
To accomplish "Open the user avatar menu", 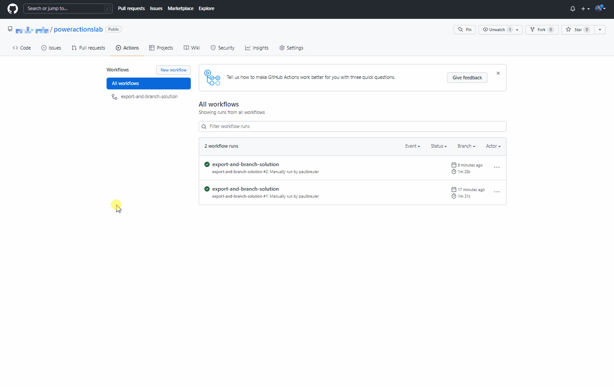I will coord(600,8).
